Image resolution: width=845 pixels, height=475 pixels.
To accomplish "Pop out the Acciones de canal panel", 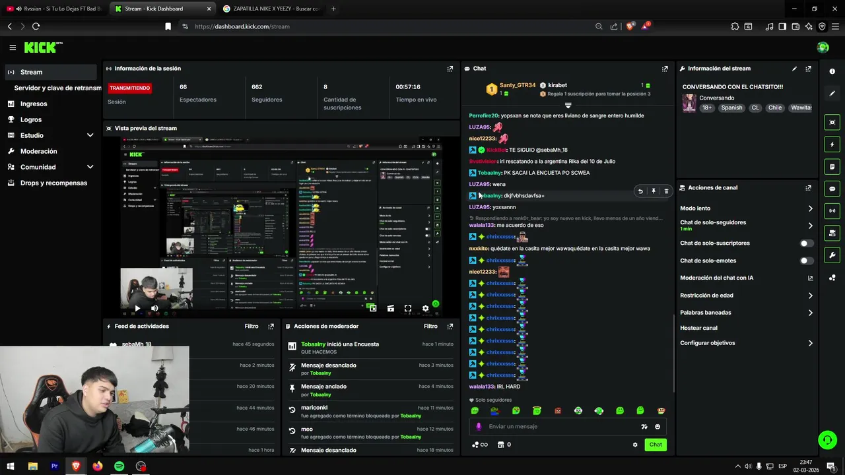I will point(808,188).
